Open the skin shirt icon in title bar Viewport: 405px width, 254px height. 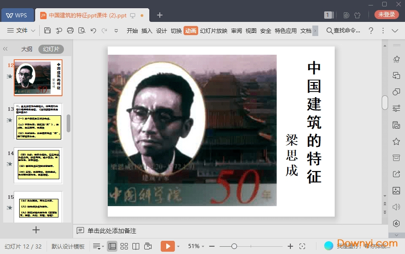357,15
